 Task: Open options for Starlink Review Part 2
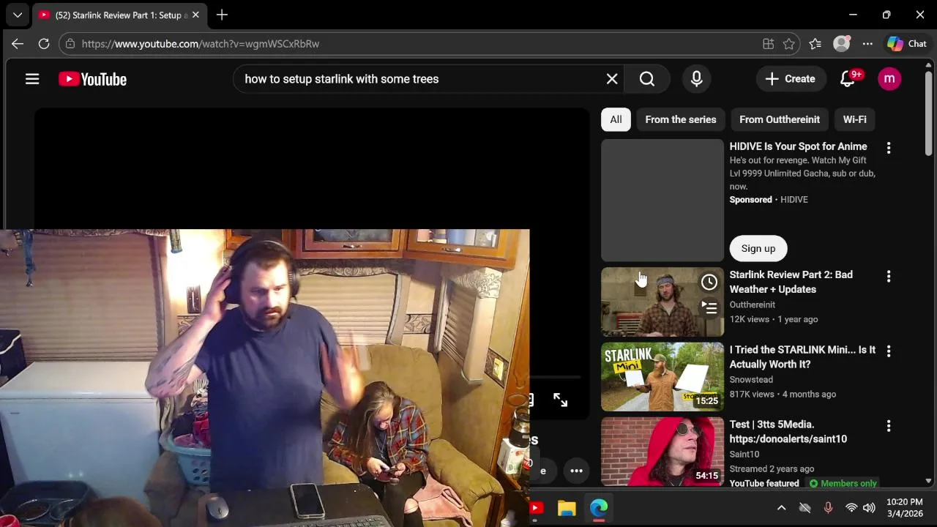coord(889,276)
